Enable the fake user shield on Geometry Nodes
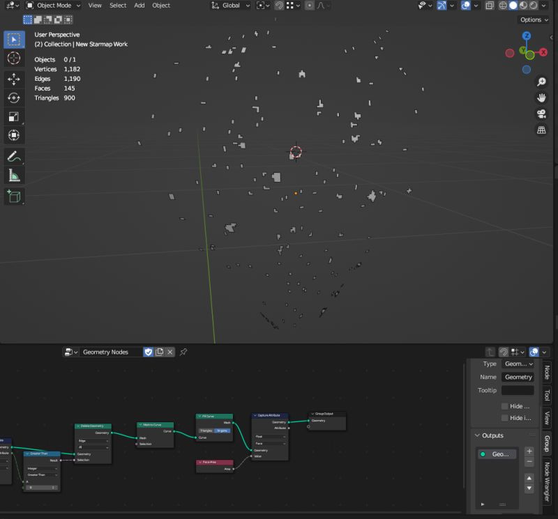558x519 pixels. point(149,352)
